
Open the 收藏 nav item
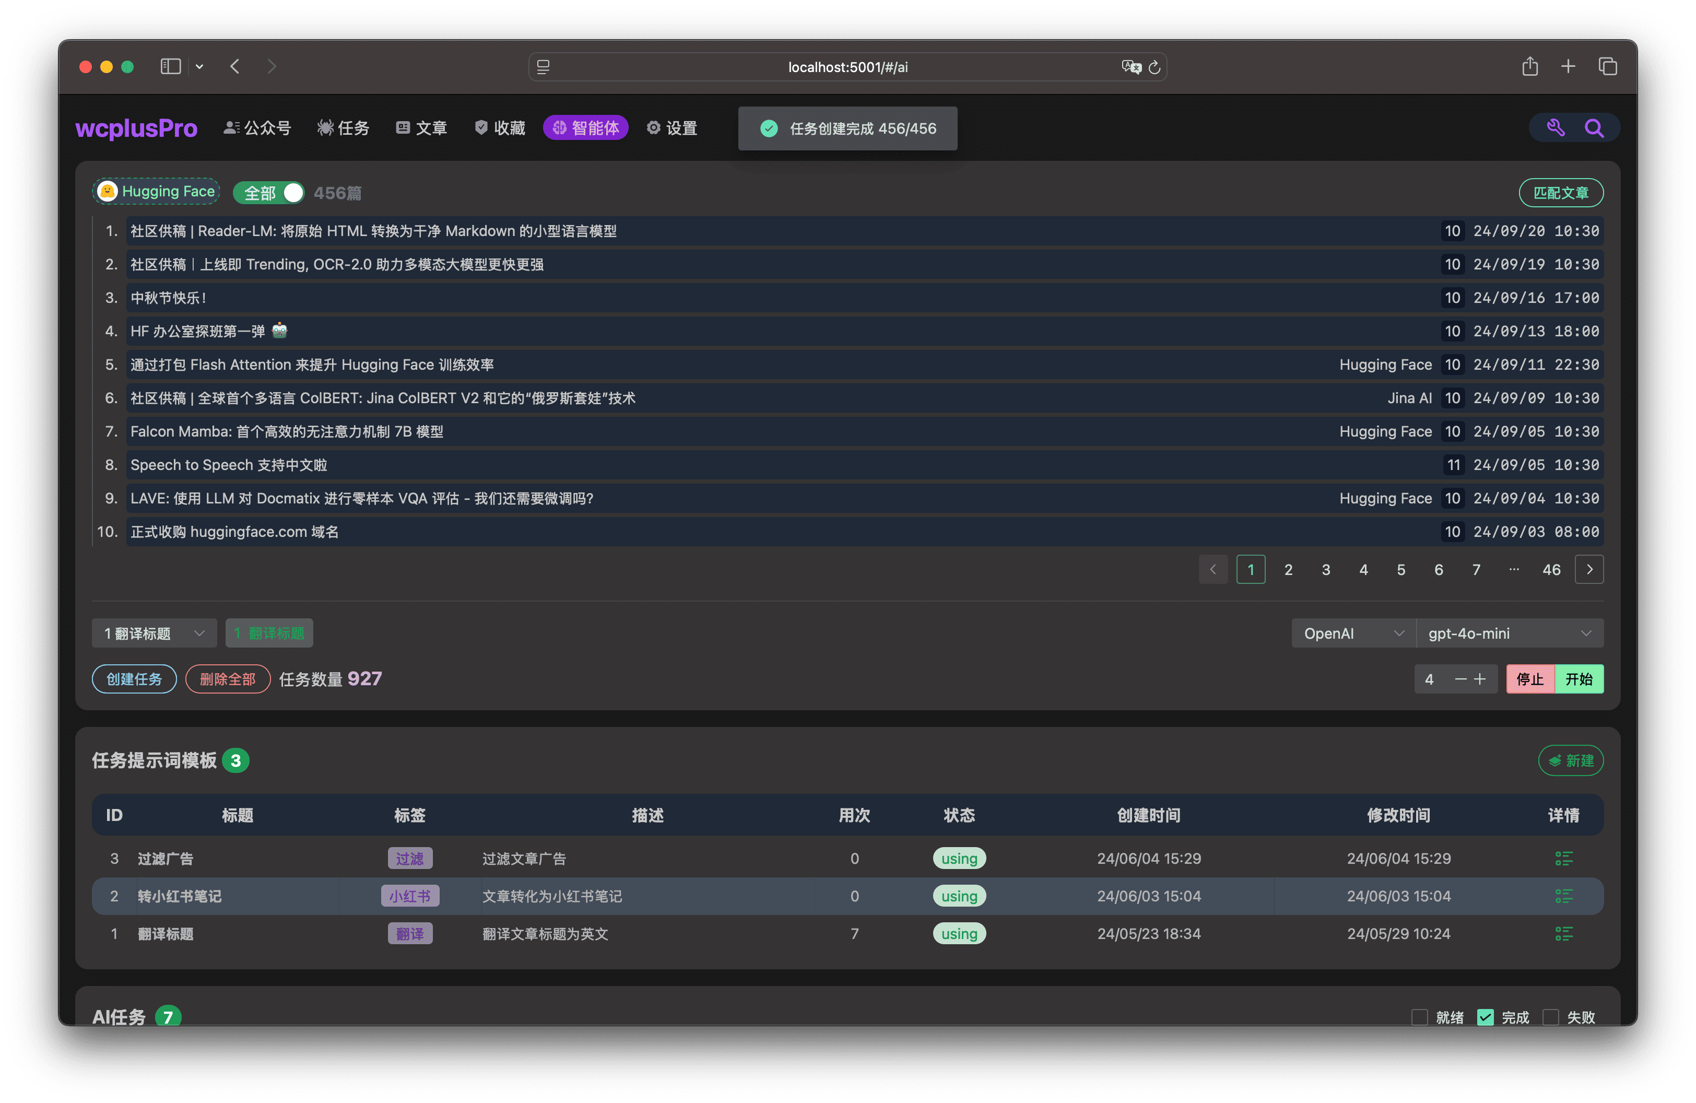point(500,128)
